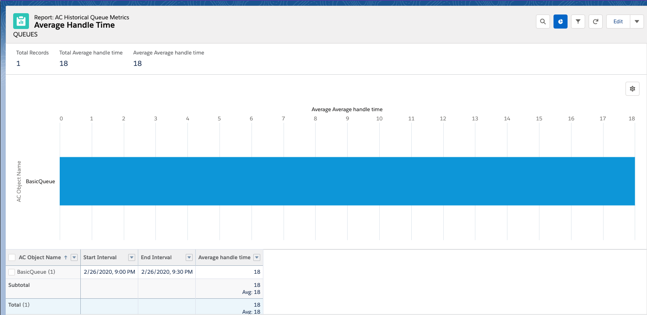Sort by AC Object Name ascending arrow

[x=66, y=257]
